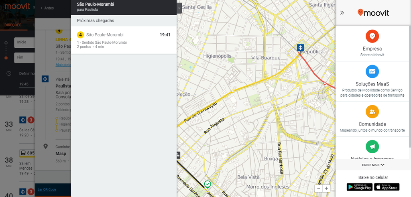Zoom in the map with plus button

coord(326,188)
